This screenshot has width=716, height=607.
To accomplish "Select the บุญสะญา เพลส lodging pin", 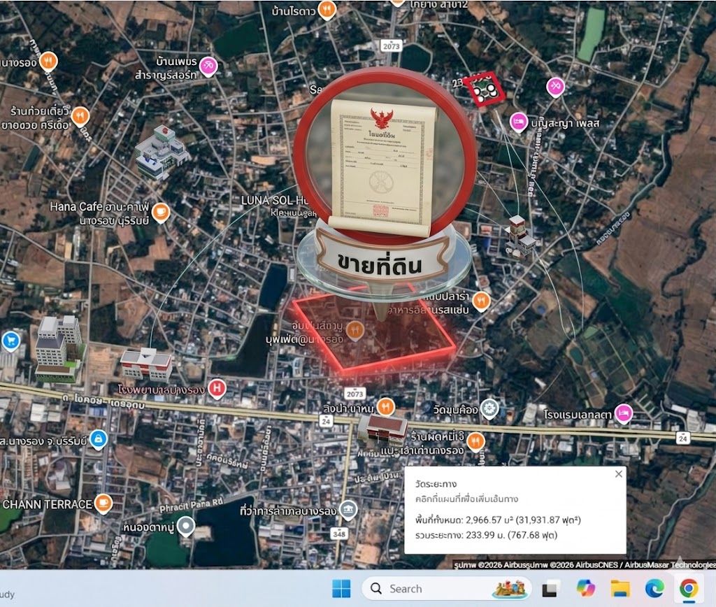I will 518,122.
